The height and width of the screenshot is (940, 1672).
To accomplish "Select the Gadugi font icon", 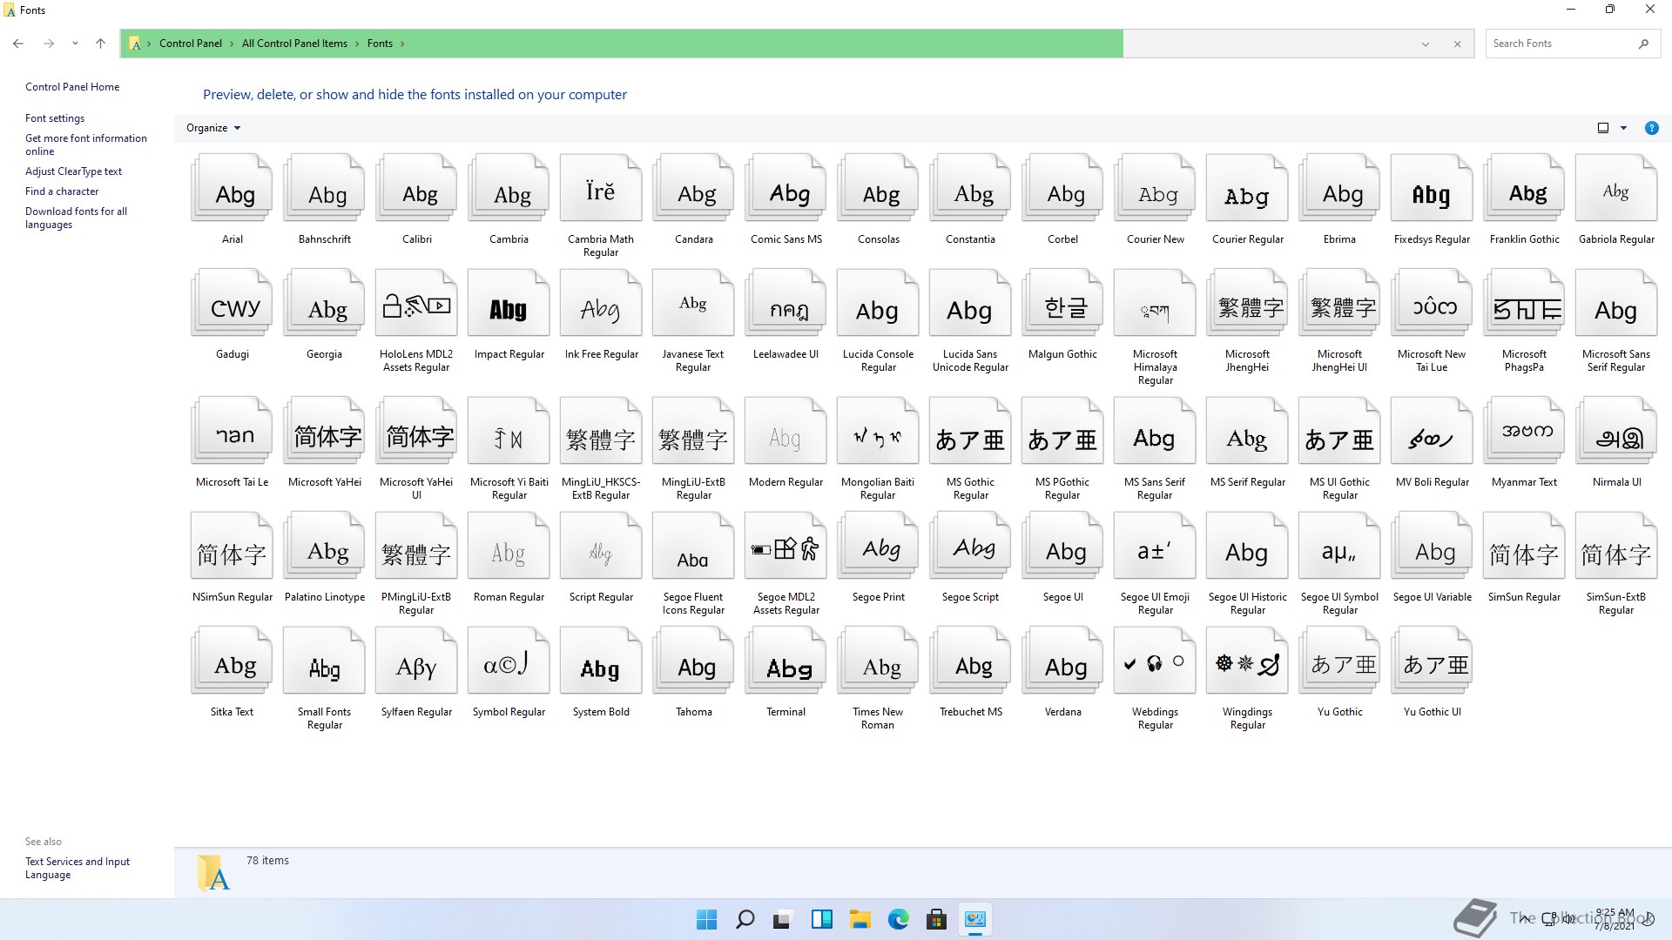I will [x=232, y=304].
